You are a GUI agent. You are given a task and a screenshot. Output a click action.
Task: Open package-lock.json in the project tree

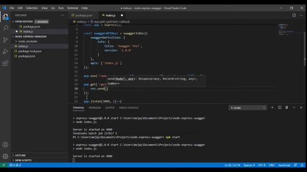tap(30, 51)
